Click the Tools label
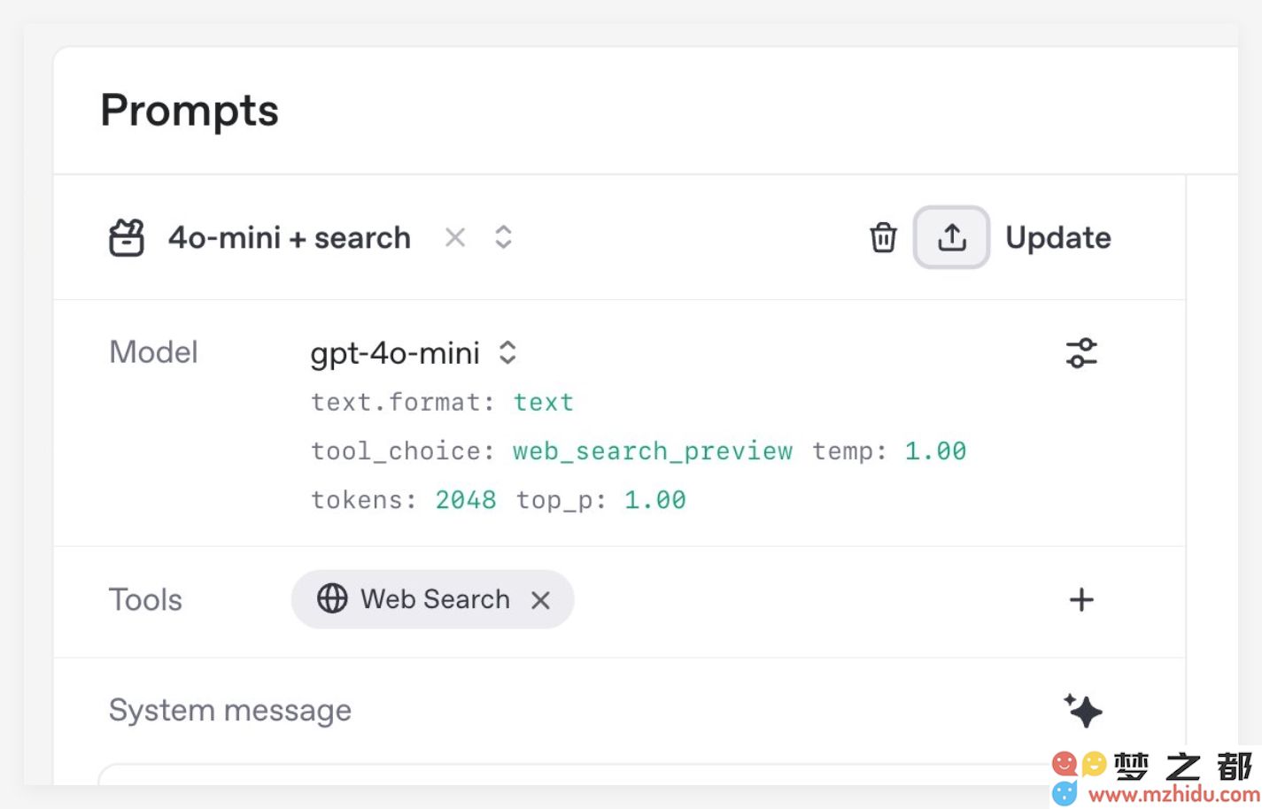This screenshot has width=1262, height=809. click(x=145, y=599)
